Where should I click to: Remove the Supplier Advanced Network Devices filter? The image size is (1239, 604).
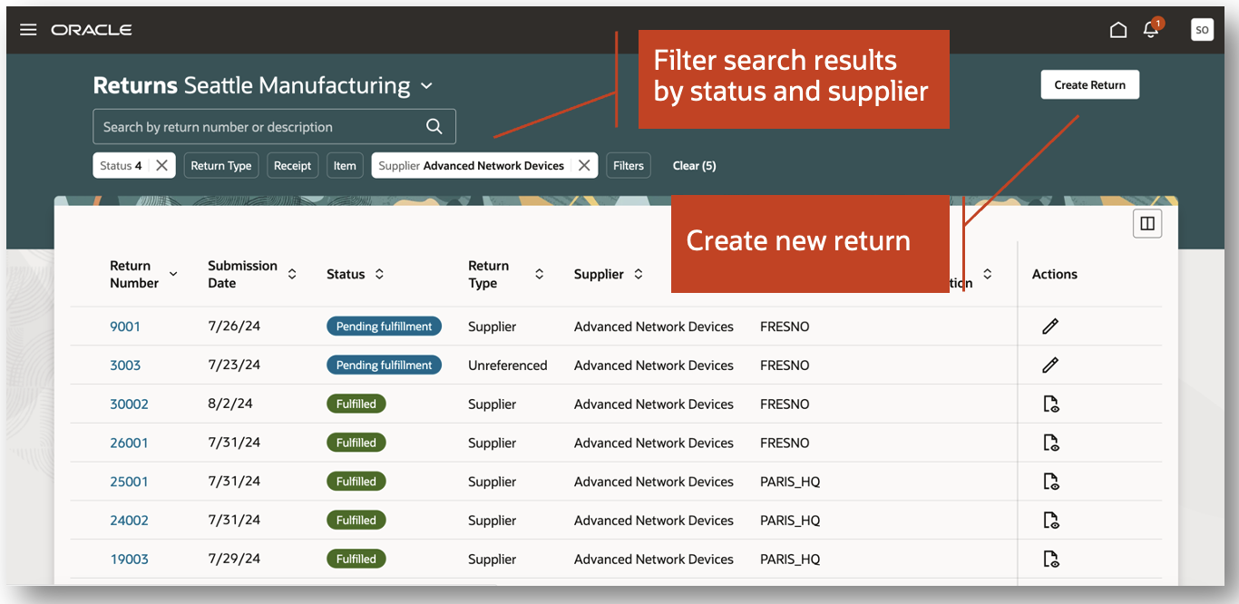pos(584,165)
